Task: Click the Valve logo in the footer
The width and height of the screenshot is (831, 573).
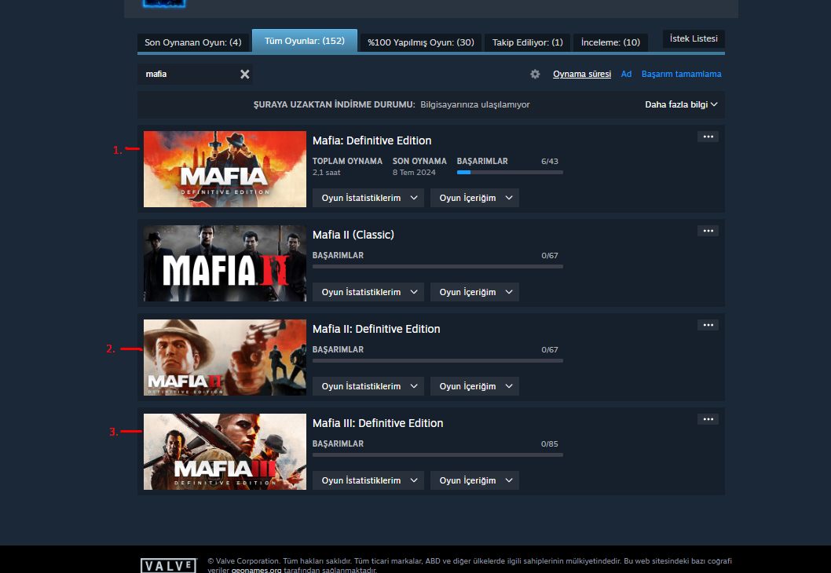Action: 168,565
